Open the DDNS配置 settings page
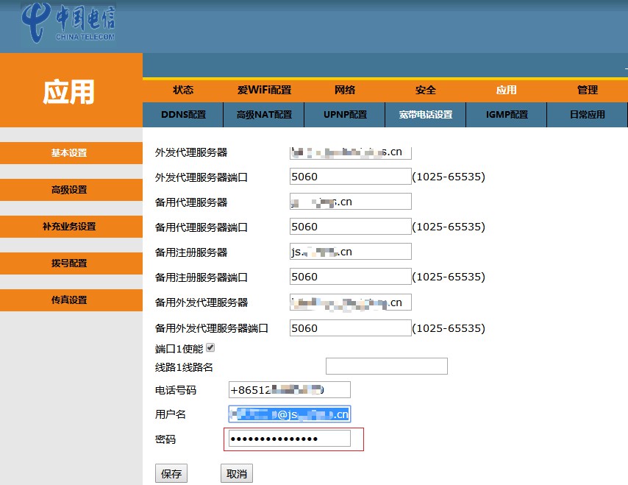Screen dimensions: 628x485 click(x=182, y=115)
